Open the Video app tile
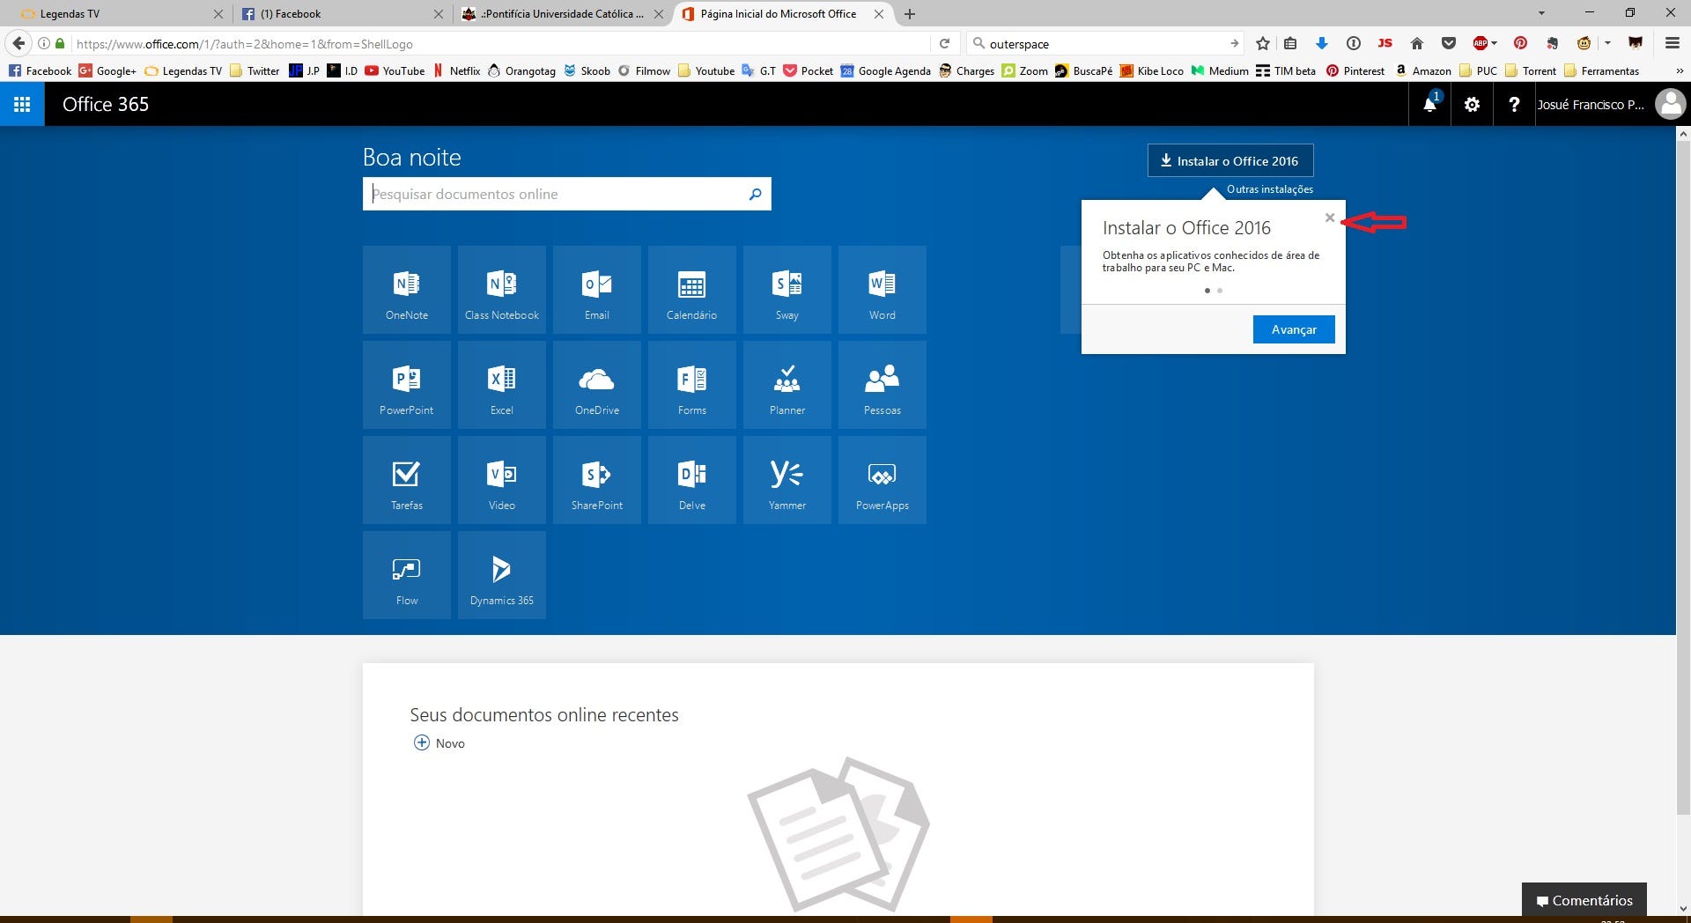The width and height of the screenshot is (1691, 923). point(502,480)
